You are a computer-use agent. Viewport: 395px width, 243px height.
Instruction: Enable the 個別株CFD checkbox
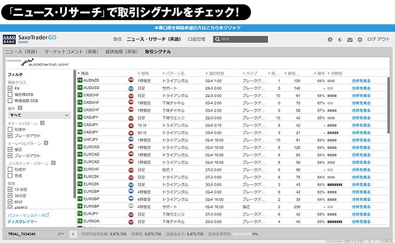[x=10, y=94]
